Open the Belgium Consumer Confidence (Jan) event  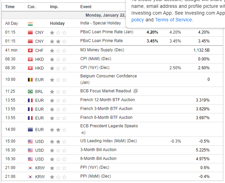(x=108, y=76)
